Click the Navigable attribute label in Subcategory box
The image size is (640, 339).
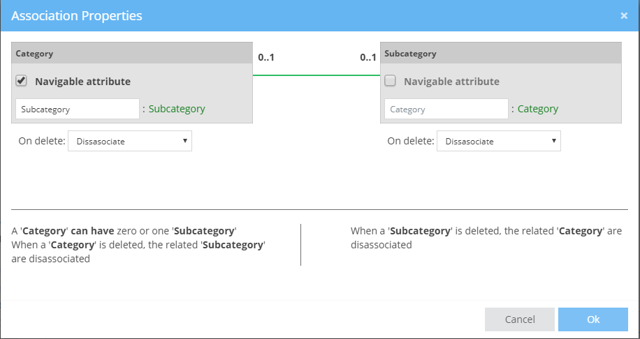click(x=451, y=82)
